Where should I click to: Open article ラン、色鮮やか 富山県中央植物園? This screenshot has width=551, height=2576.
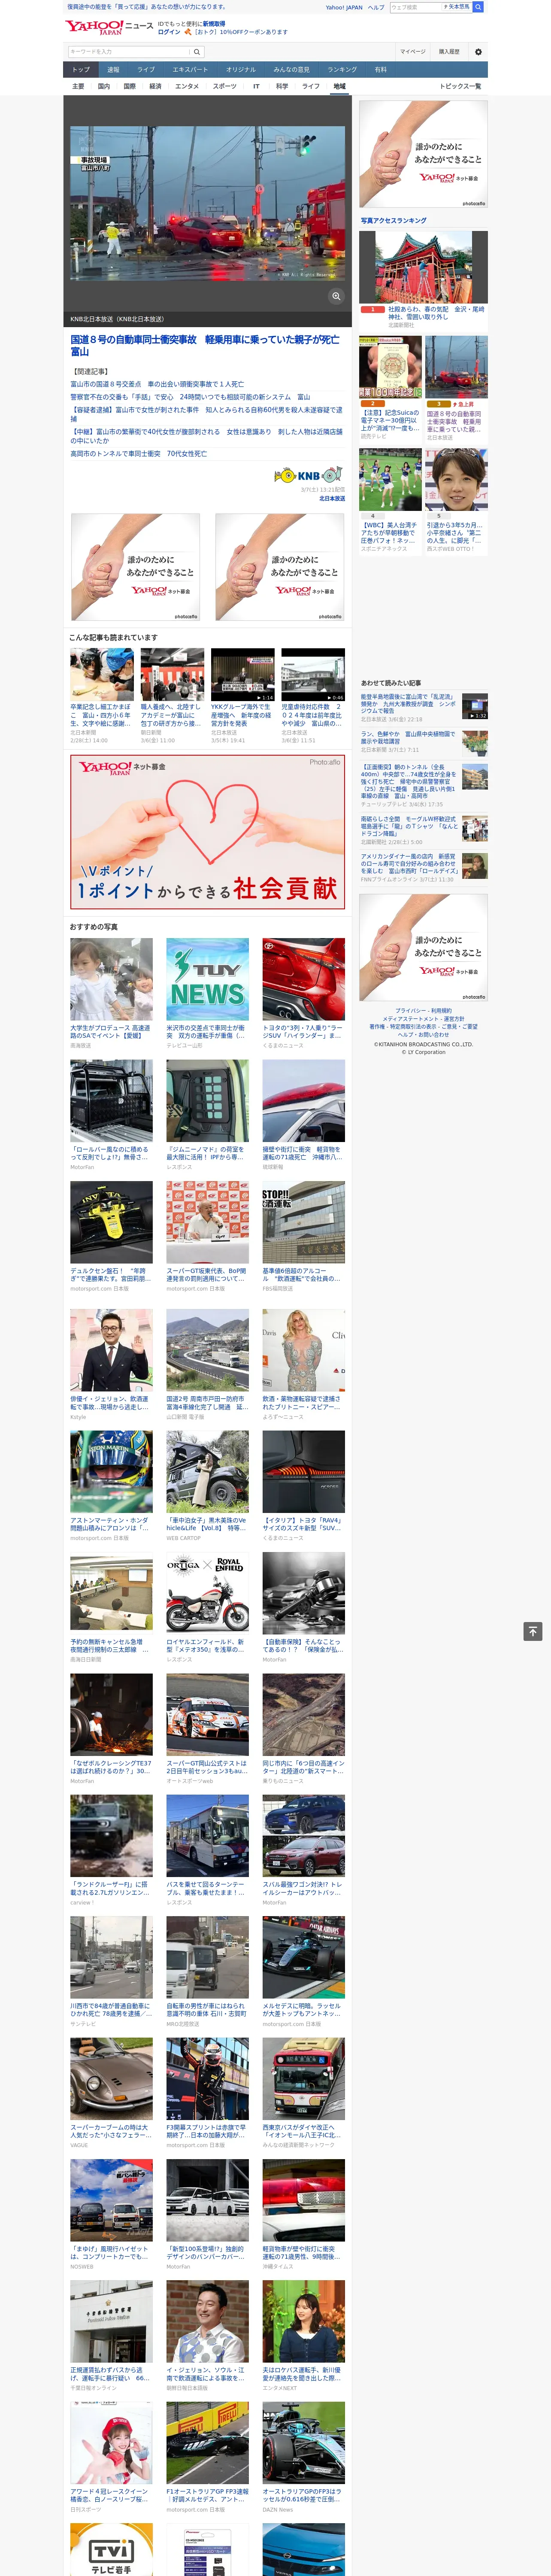click(x=408, y=737)
